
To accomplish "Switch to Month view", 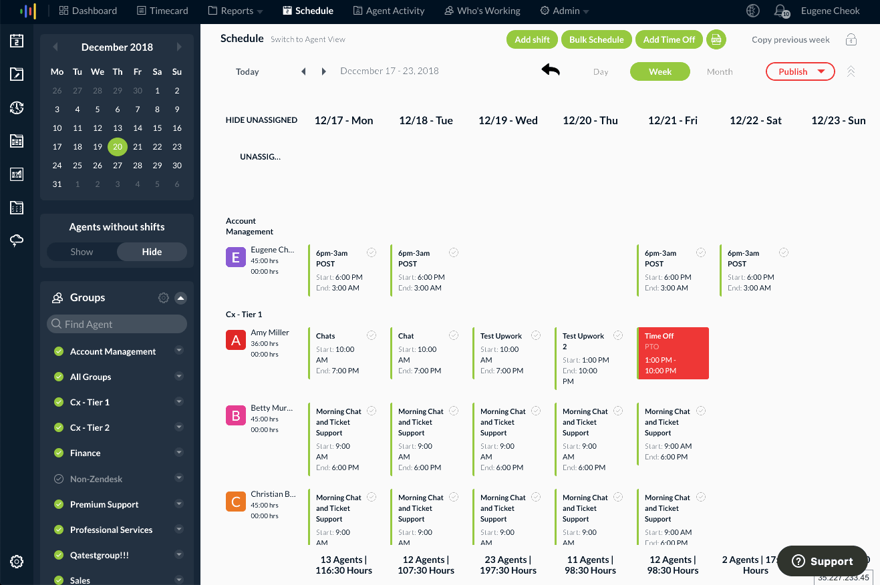I will click(x=720, y=72).
